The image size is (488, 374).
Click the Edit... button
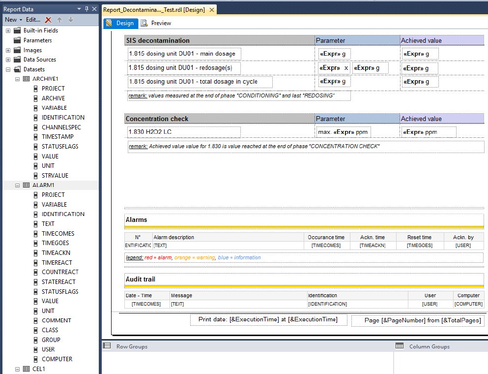33,20
